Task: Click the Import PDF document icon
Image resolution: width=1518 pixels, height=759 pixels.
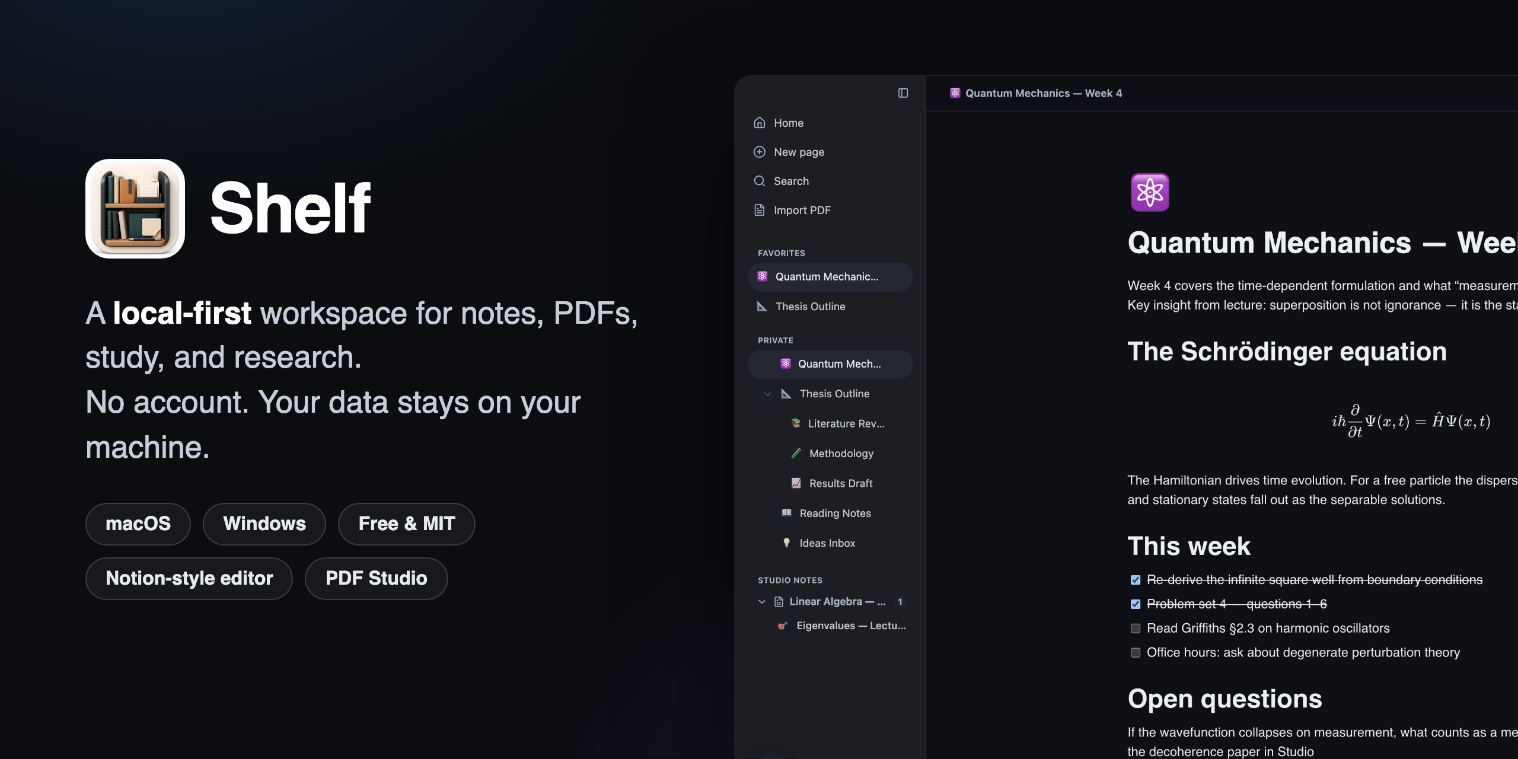Action: pyautogui.click(x=760, y=210)
